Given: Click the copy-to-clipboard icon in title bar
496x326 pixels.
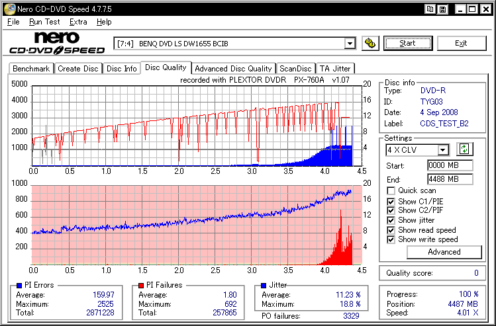Looking at the screenshot, I should coord(431,9).
